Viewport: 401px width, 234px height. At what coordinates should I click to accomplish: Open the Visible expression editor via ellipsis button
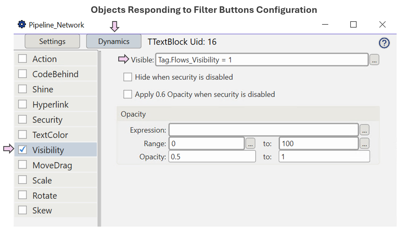(374, 60)
